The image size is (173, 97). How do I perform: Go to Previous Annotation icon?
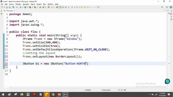pos(77,7)
